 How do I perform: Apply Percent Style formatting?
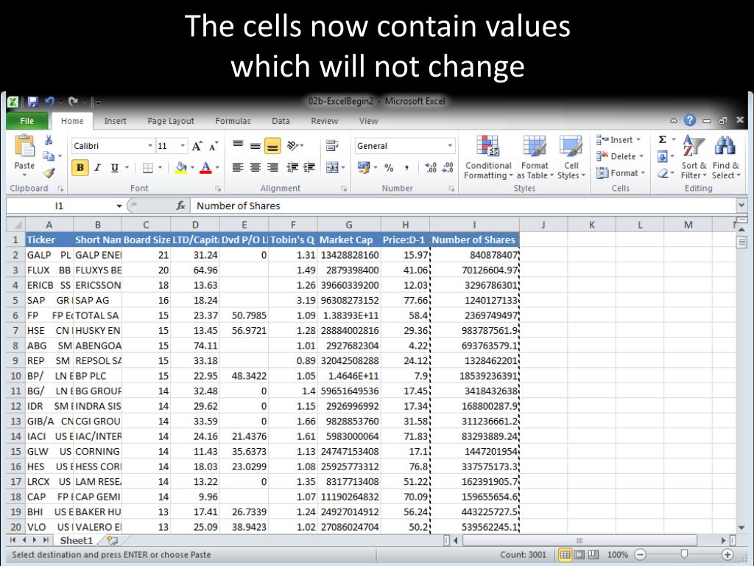tap(389, 167)
